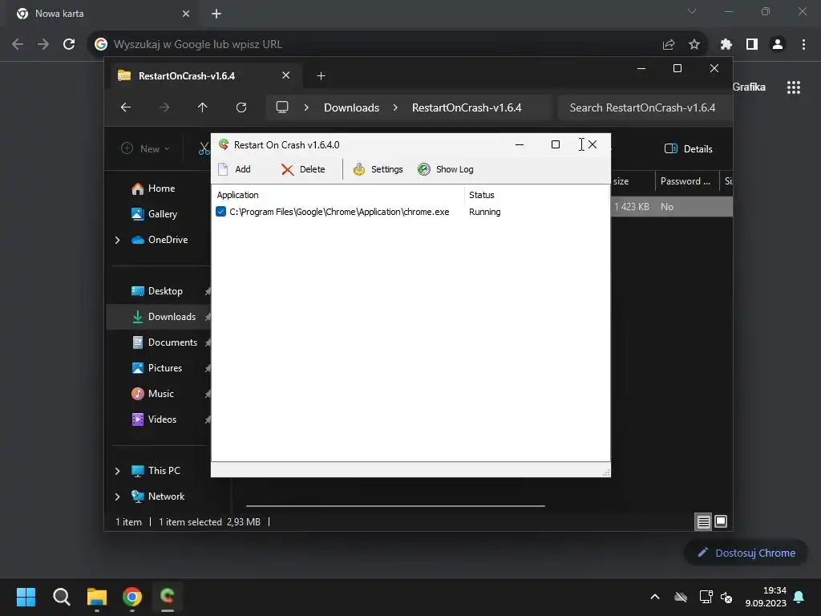Reload the Chrome page
The width and height of the screenshot is (821, 616).
click(69, 45)
